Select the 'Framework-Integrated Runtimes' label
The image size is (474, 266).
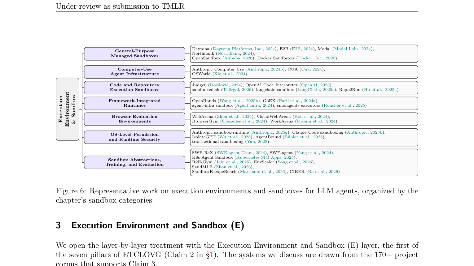[135, 103]
